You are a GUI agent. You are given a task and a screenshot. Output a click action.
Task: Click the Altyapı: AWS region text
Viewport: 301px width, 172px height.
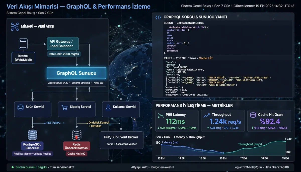click(x=153, y=167)
